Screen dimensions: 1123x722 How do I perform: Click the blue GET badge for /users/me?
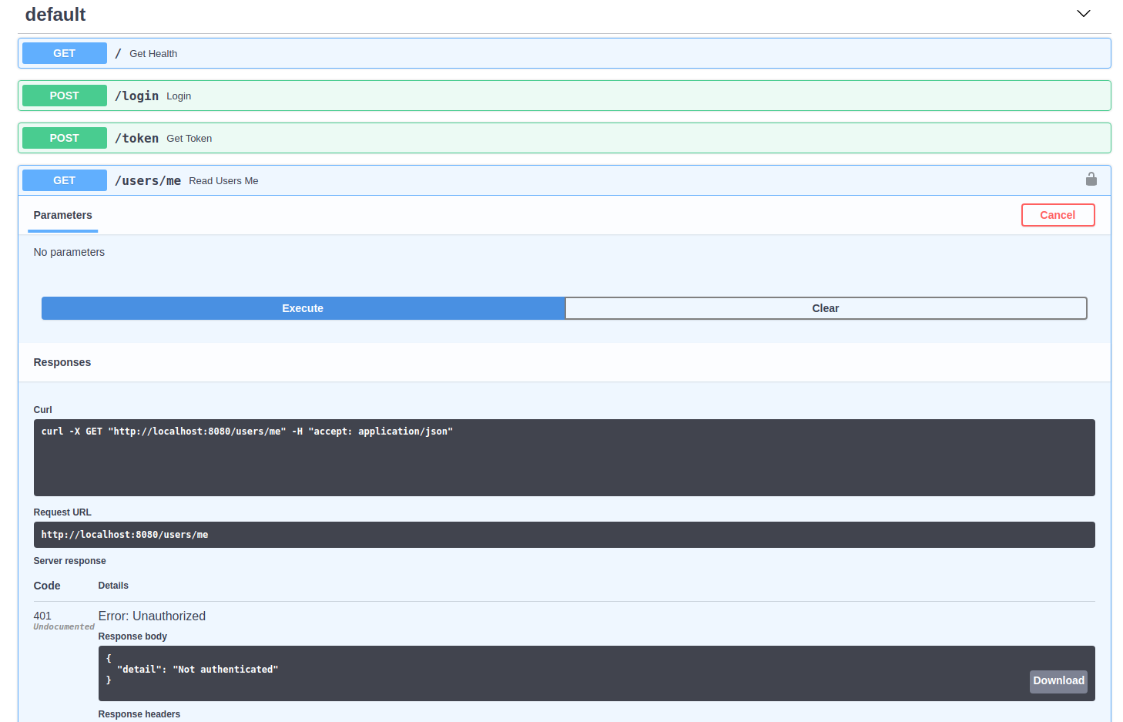click(x=65, y=180)
